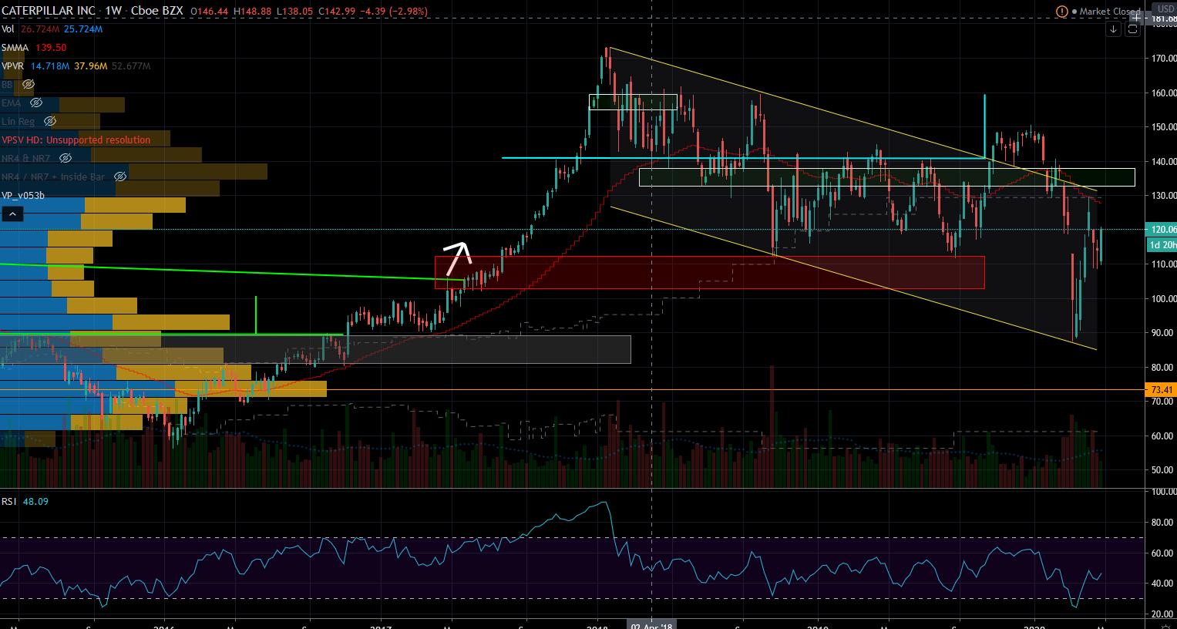Open the USD currency selector

pos(1165,8)
